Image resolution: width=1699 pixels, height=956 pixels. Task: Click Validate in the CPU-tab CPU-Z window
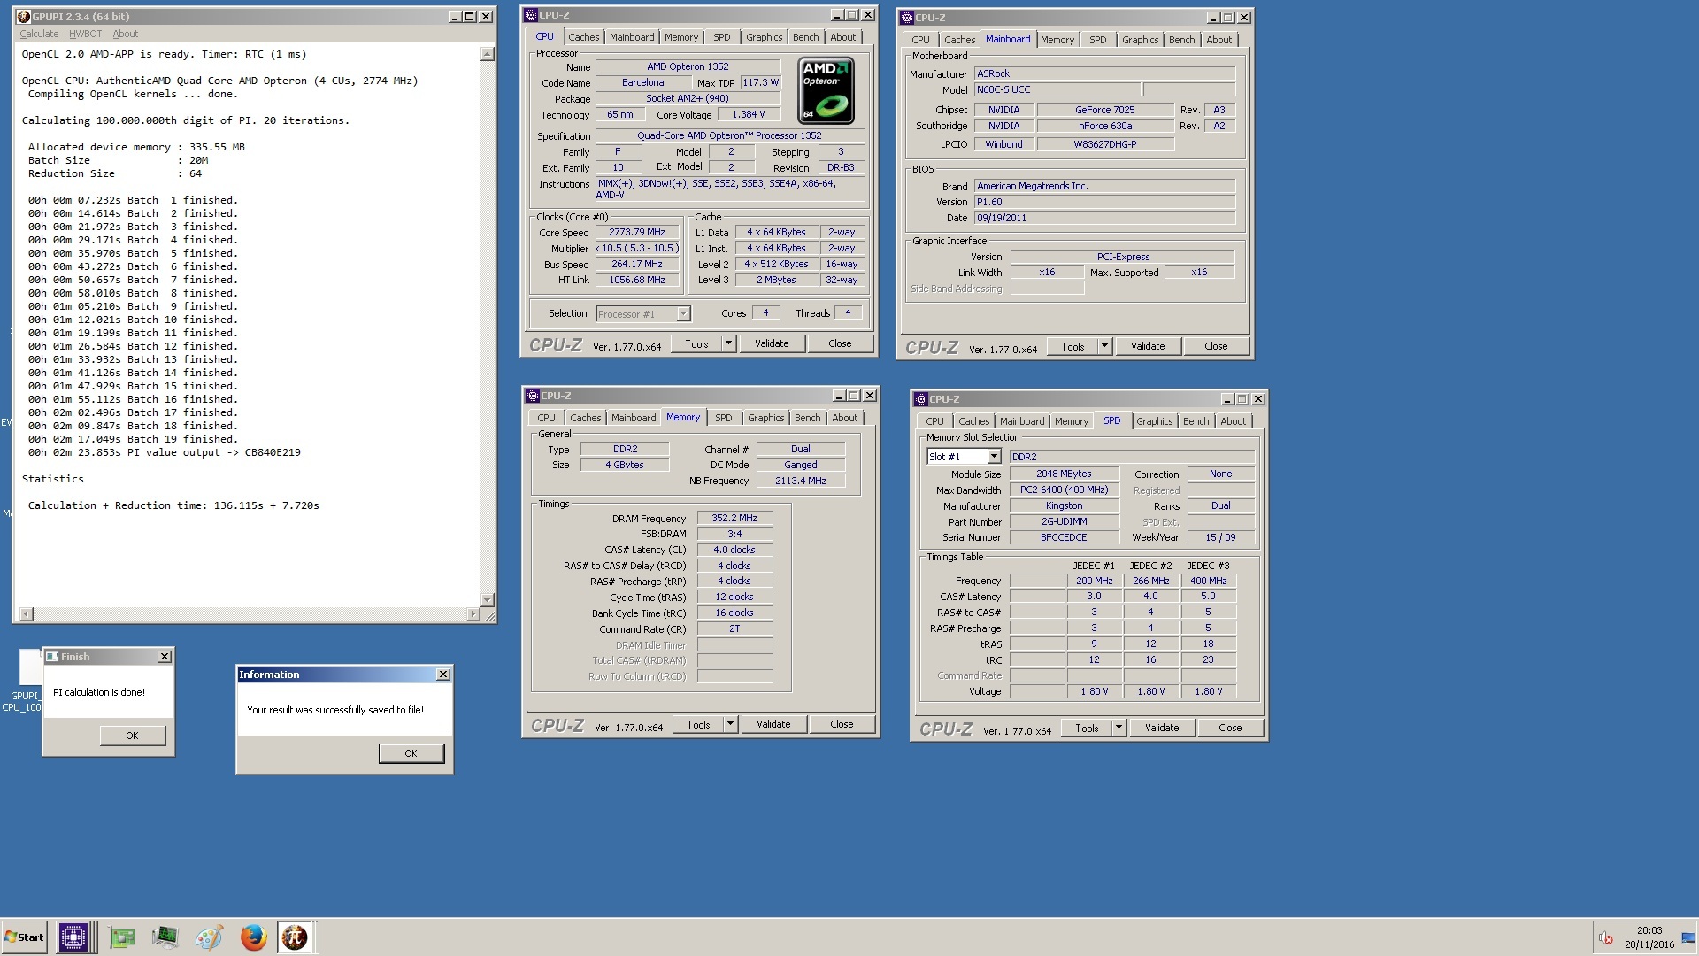[x=772, y=343]
